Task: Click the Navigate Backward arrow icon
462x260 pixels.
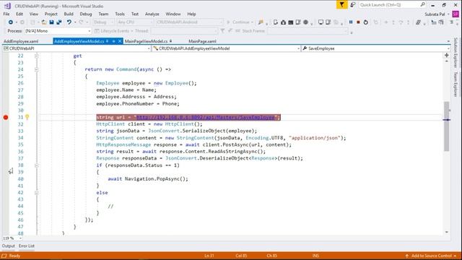Action: click(11, 22)
